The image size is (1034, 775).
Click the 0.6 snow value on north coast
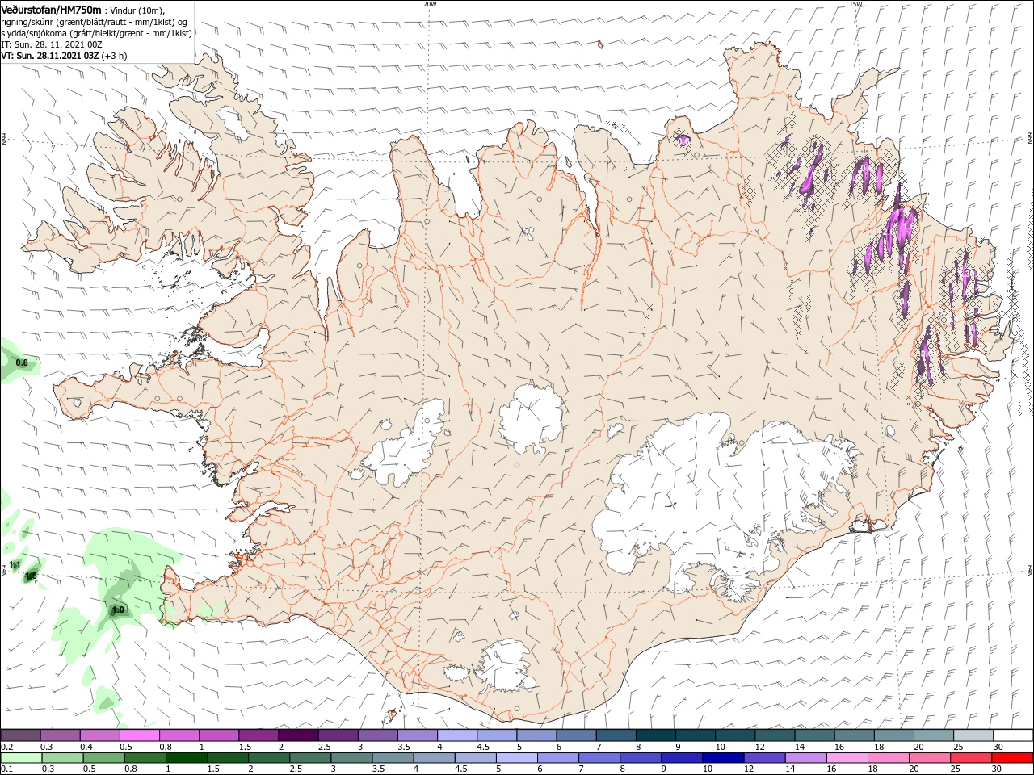683,141
